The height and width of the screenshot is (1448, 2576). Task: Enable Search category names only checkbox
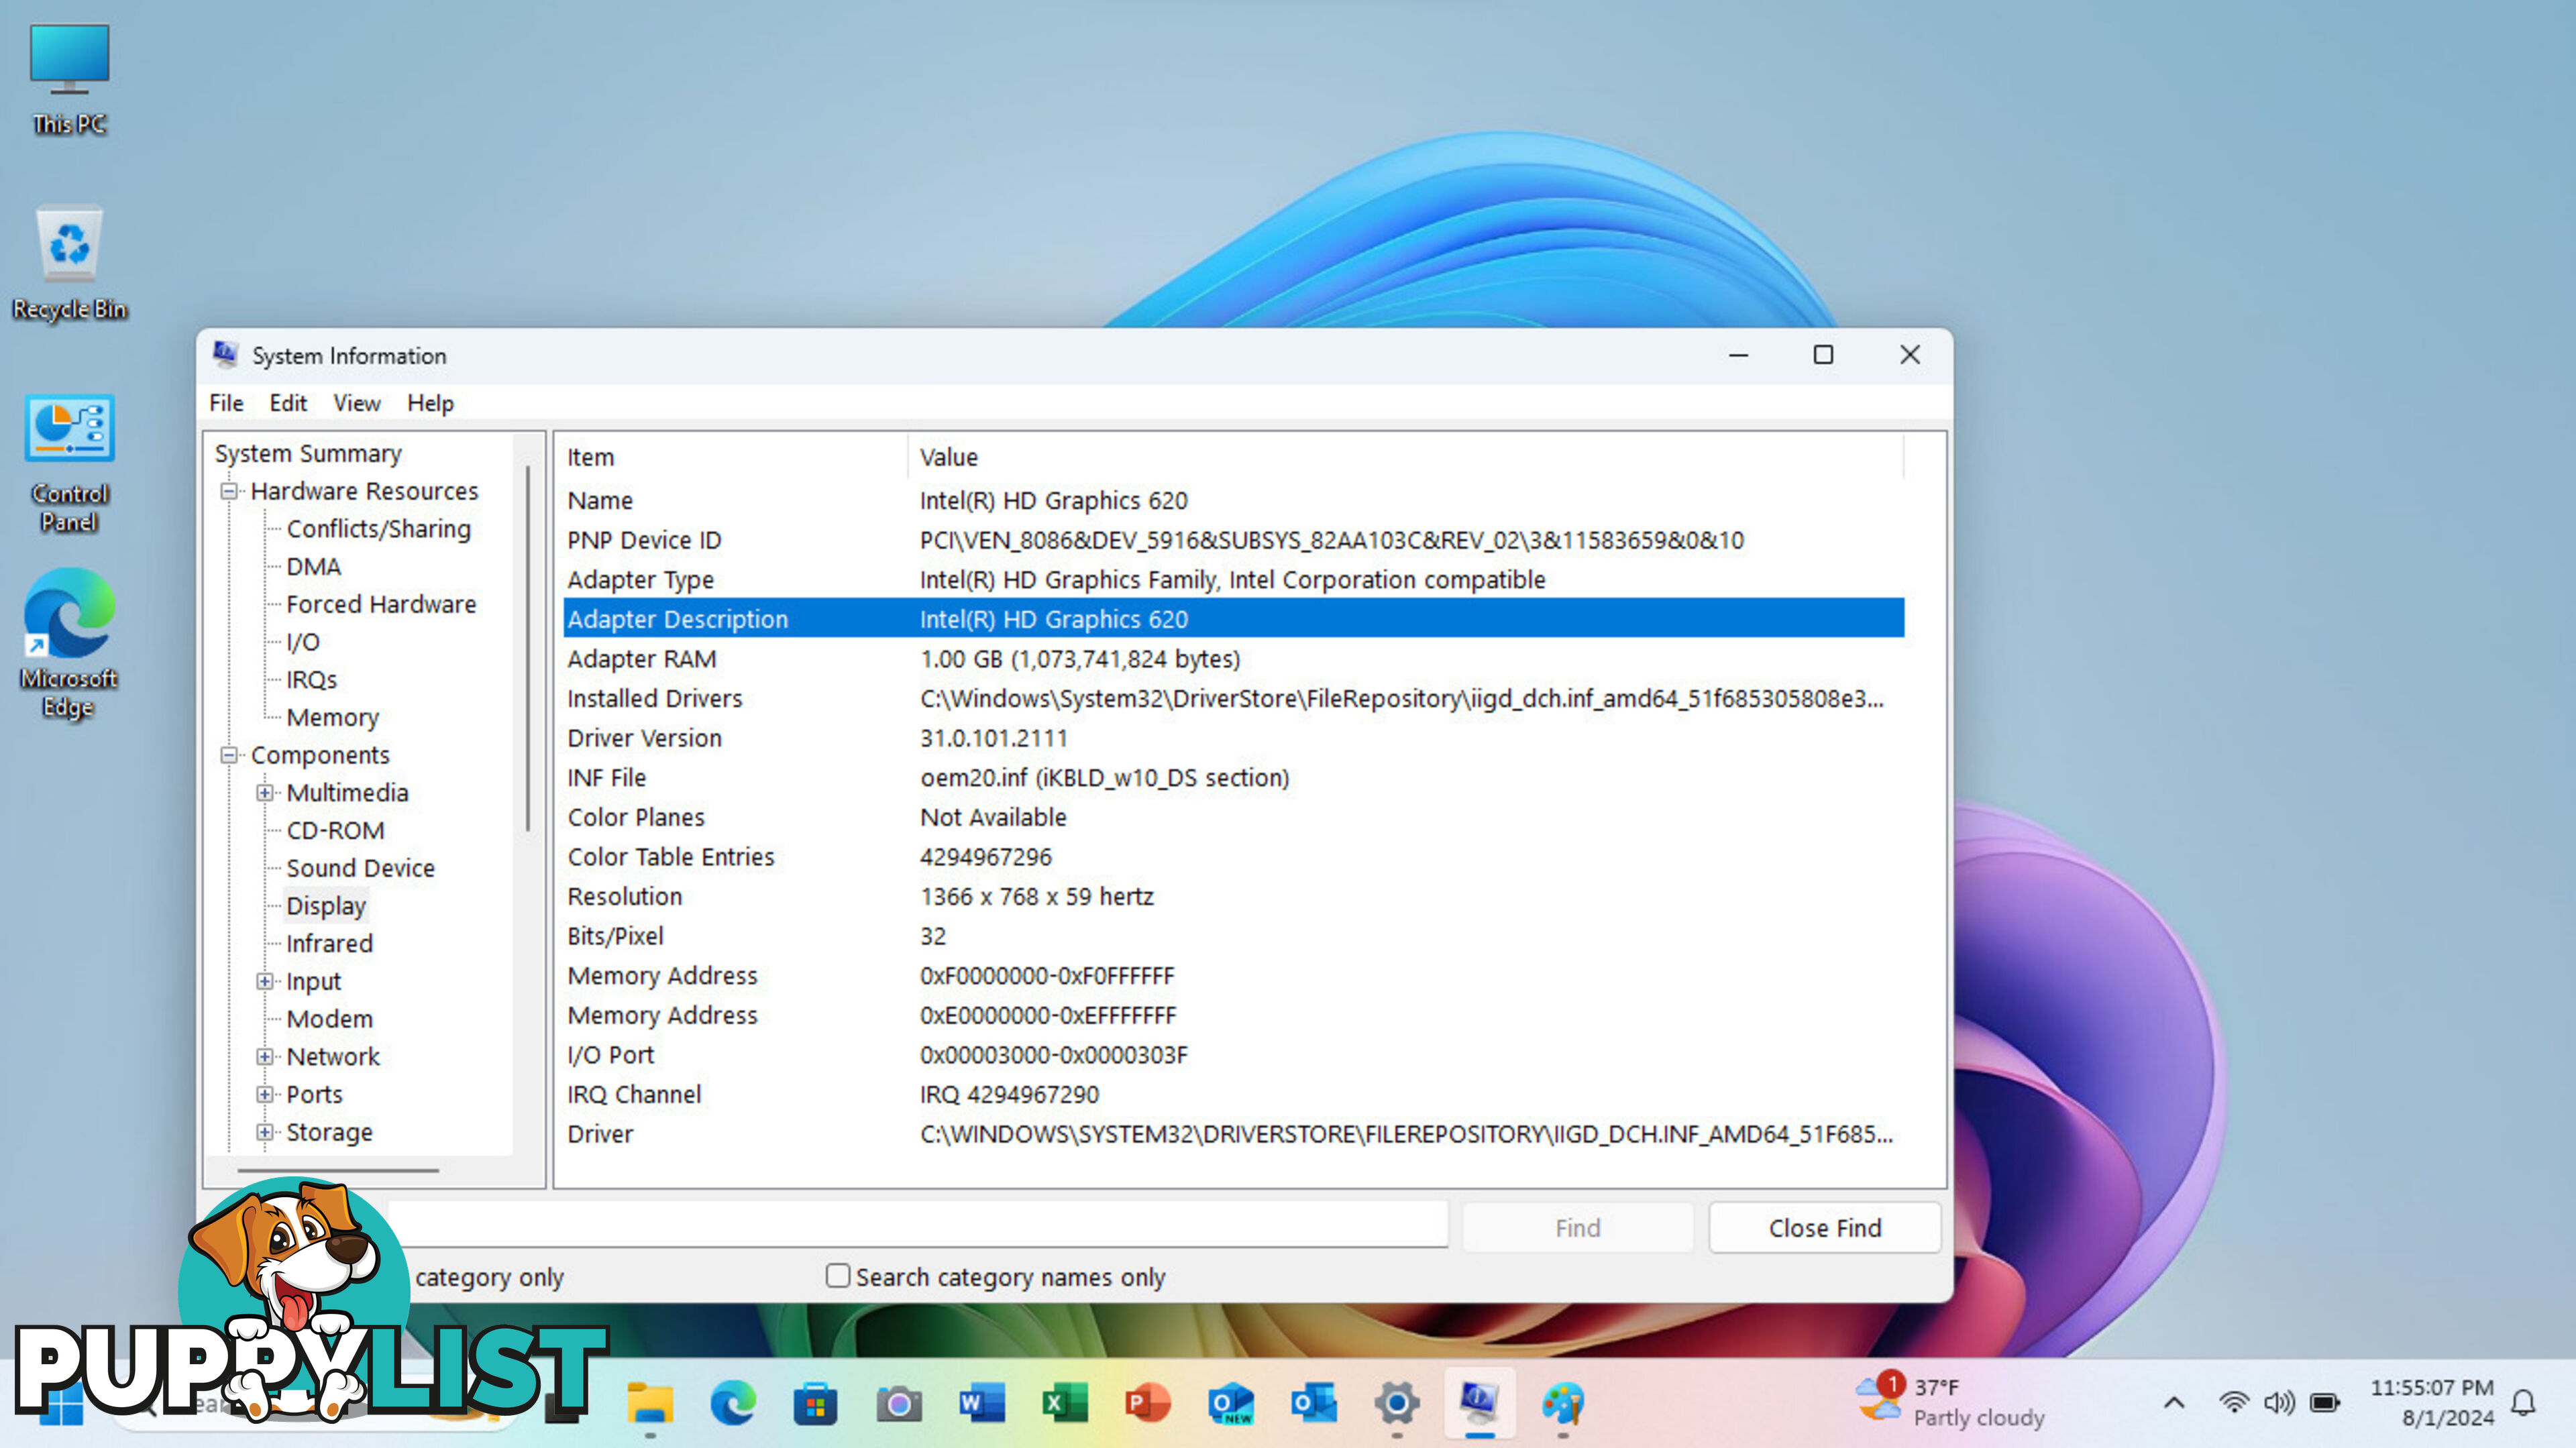pyautogui.click(x=835, y=1275)
